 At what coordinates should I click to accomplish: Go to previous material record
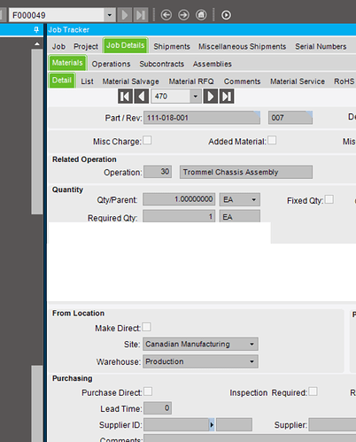(142, 97)
